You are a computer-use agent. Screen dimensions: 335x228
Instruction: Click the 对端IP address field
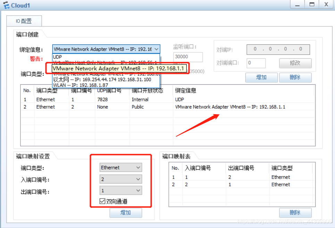click(x=278, y=49)
